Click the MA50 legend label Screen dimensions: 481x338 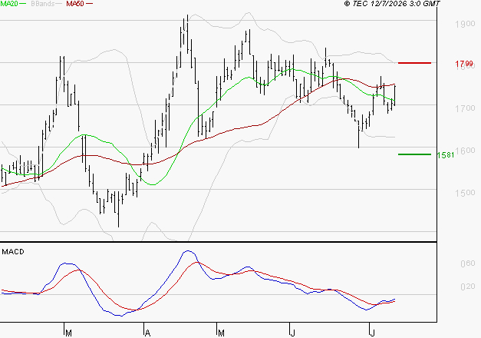click(x=75, y=4)
